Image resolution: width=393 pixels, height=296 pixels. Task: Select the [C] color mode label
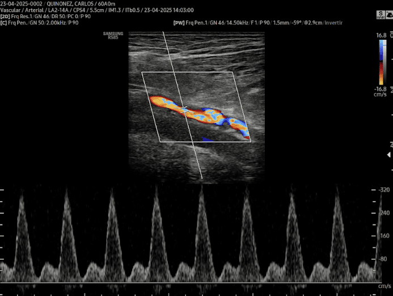pos(5,23)
